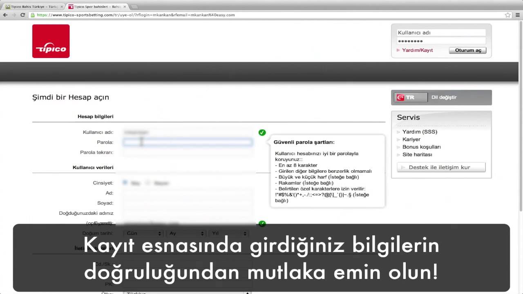Open the Ay birth month dropdown
The height and width of the screenshot is (294, 523).
(x=185, y=233)
